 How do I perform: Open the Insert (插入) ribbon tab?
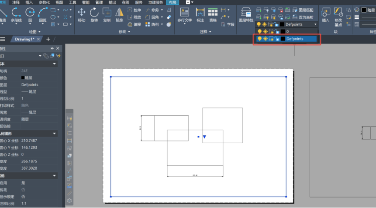[x=29, y=2]
